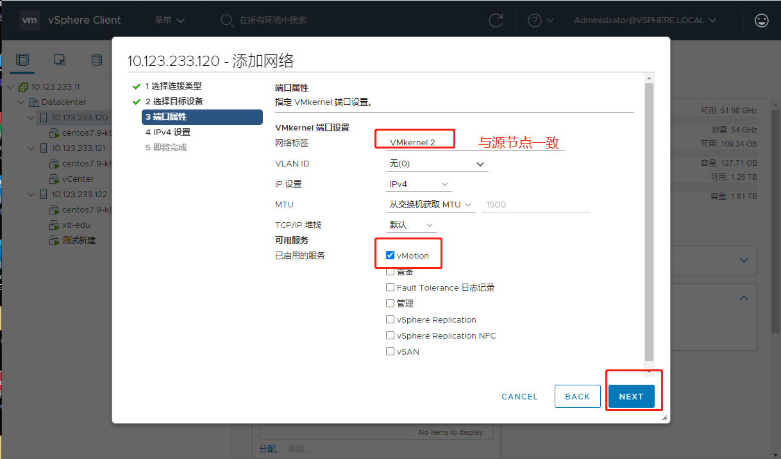Click the vSphere Client title link
Image resolution: width=781 pixels, height=459 pixels.
(85, 20)
